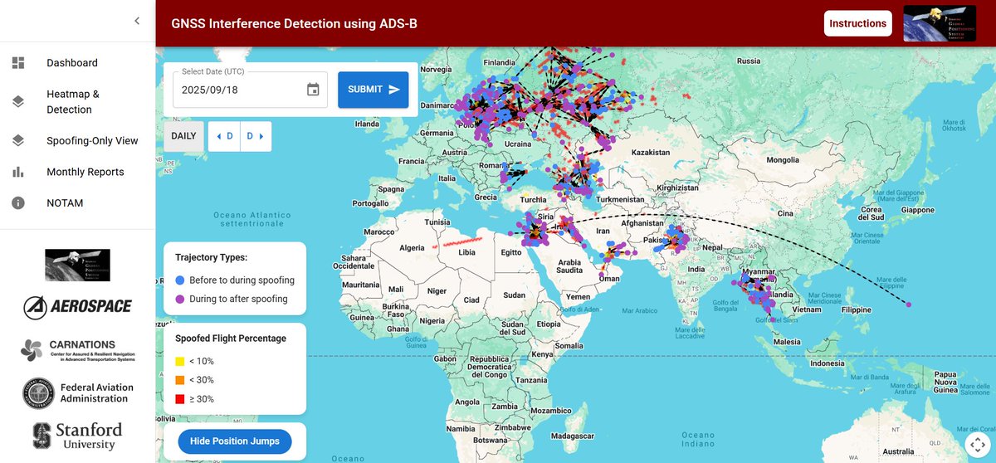Screen dimensions: 996x463
Task: Click the purple endpoint marker near the Philippines
Action: click(909, 305)
